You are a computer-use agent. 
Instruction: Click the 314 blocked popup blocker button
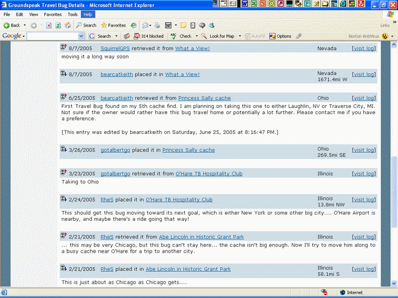[149, 36]
